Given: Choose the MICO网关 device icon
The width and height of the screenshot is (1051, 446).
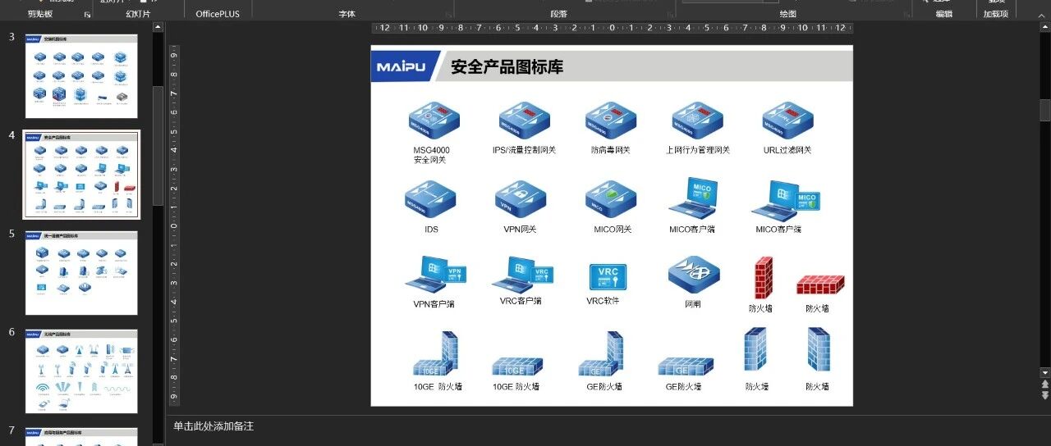Looking at the screenshot, I should pyautogui.click(x=610, y=199).
